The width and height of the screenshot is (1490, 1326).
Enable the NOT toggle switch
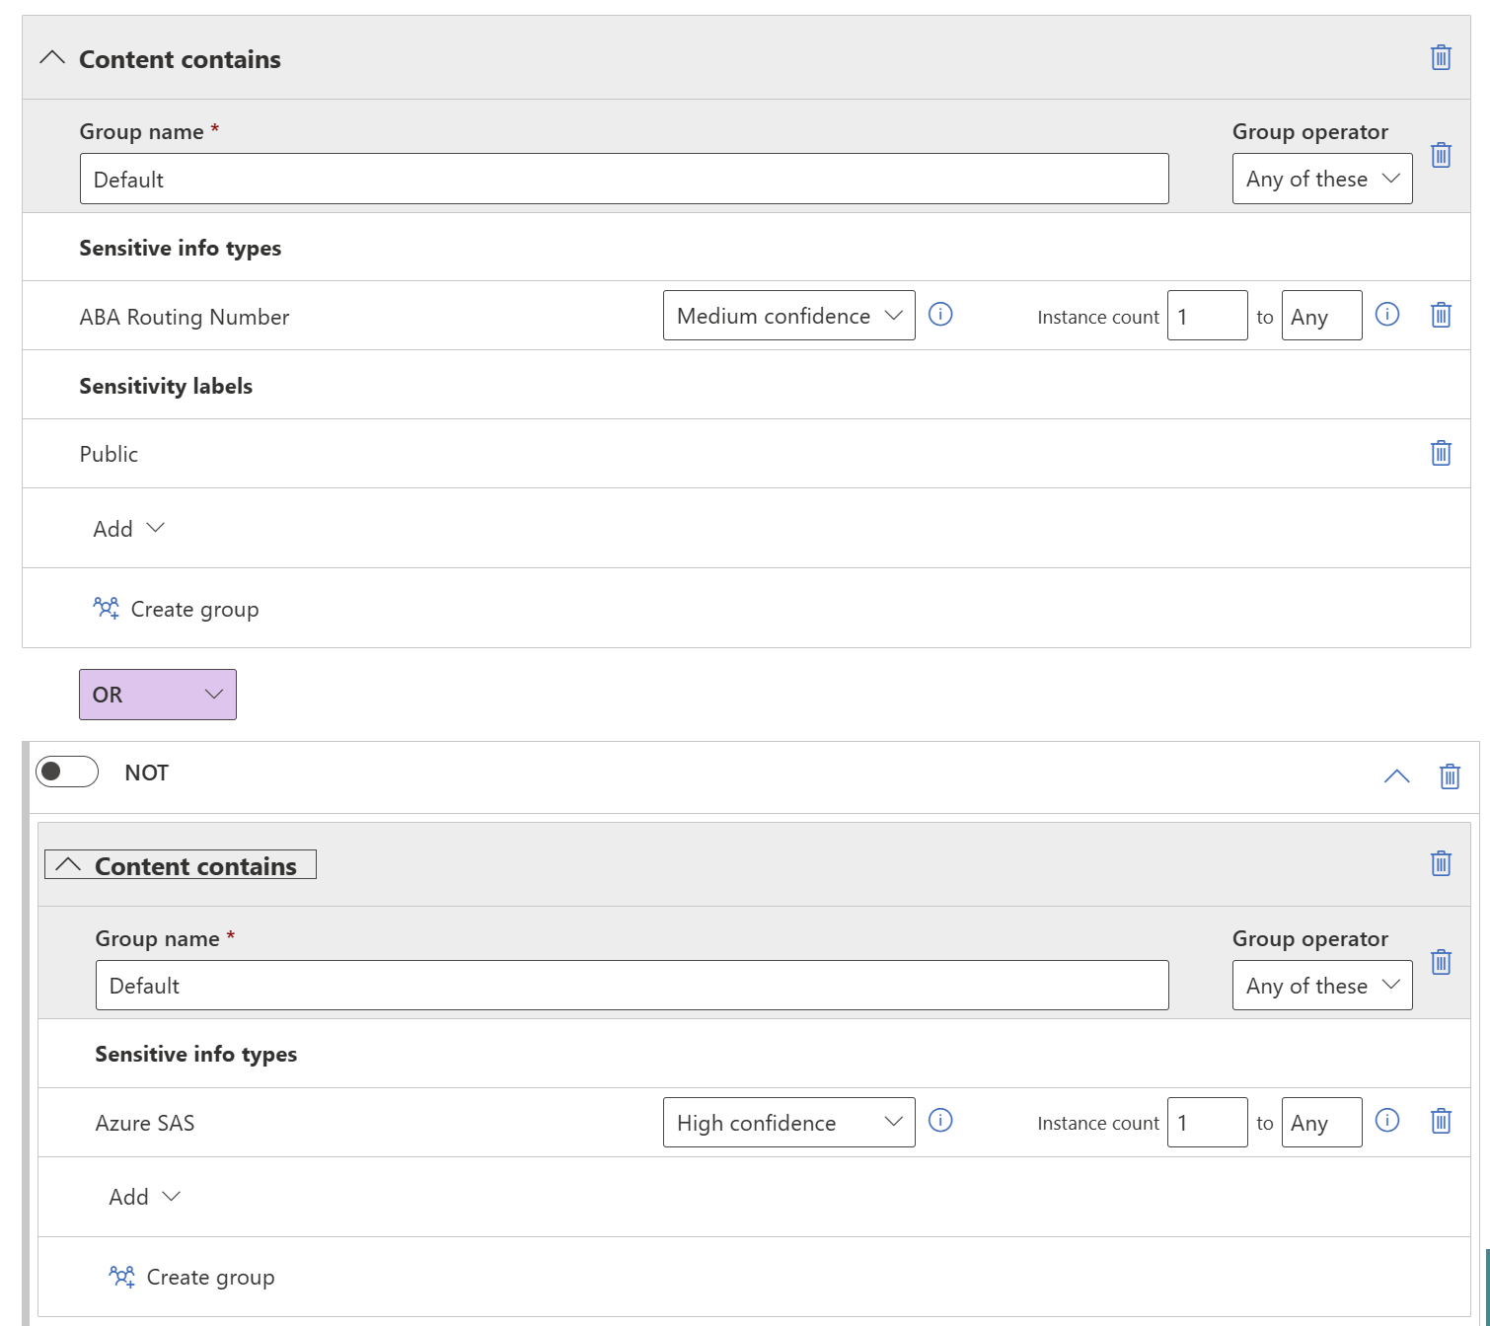pos(66,772)
